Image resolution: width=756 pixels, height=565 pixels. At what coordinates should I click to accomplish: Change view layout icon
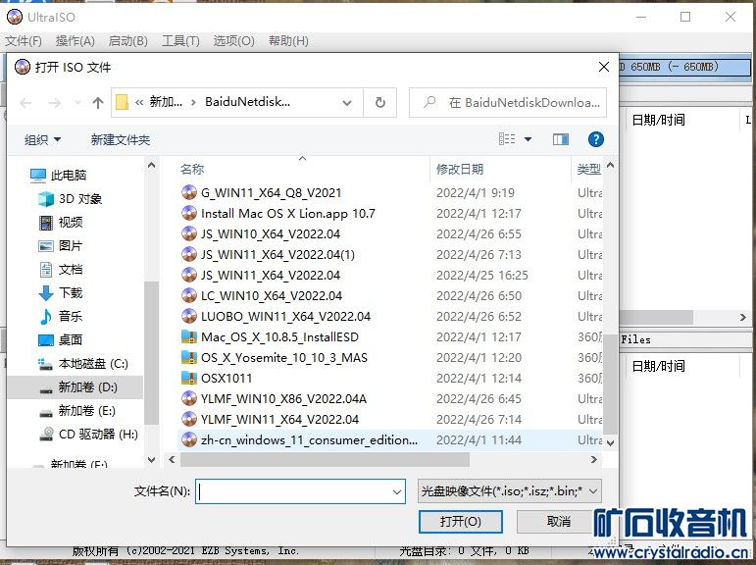pyautogui.click(x=507, y=139)
